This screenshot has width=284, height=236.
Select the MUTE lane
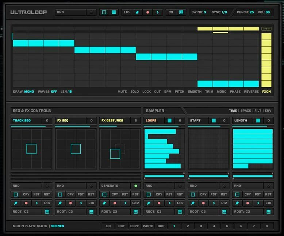coord(122,92)
